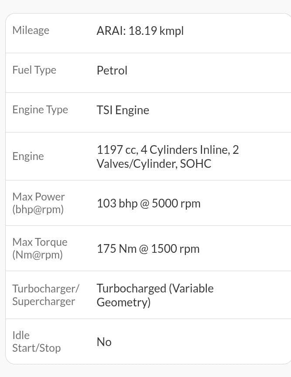Click the Valves/Cylinder, SOHC text line

coord(154,164)
